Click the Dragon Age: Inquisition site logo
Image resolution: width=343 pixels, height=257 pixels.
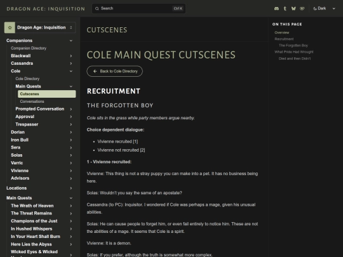click(46, 9)
